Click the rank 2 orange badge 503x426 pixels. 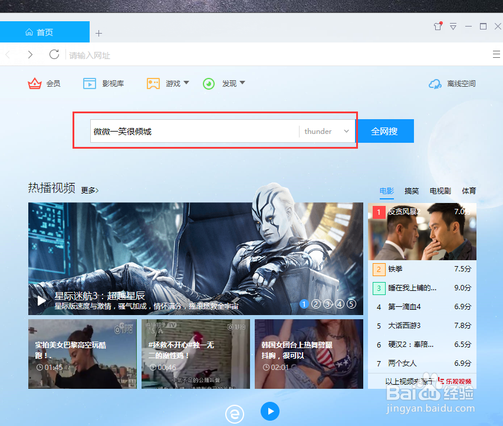coord(379,269)
